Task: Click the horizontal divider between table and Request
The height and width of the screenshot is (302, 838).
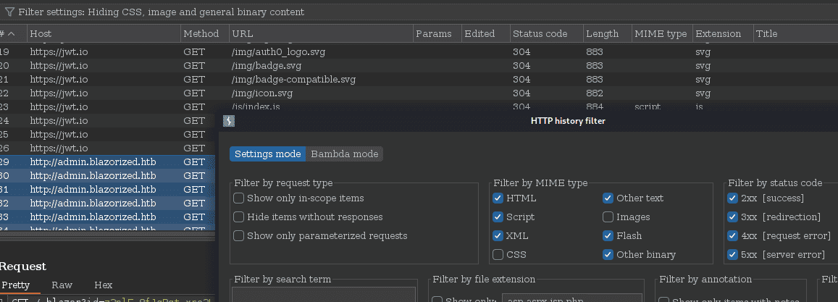Action: tap(107, 234)
